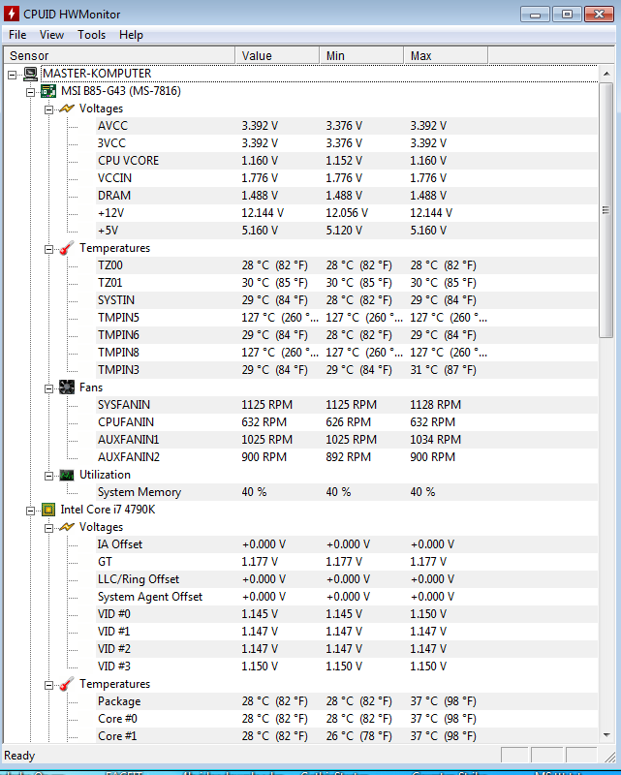Click the CPU Voltages lightning icon
Screen dimensions: 621x775
(x=67, y=527)
